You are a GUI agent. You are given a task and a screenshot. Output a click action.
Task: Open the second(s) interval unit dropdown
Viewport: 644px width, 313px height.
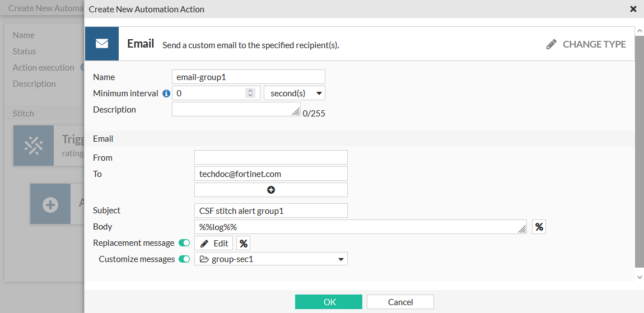[x=295, y=94]
